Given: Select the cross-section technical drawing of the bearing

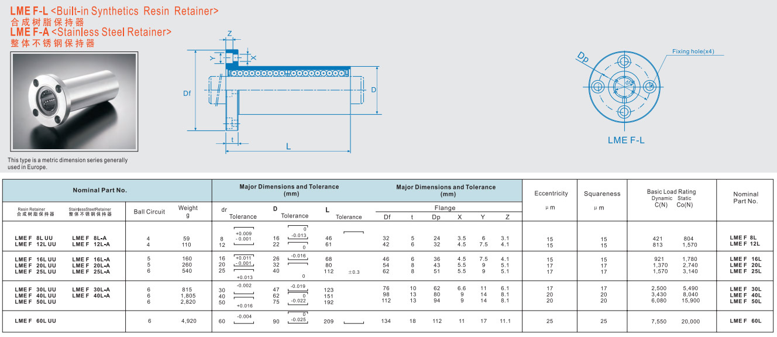Looking at the screenshot, I should click(281, 94).
